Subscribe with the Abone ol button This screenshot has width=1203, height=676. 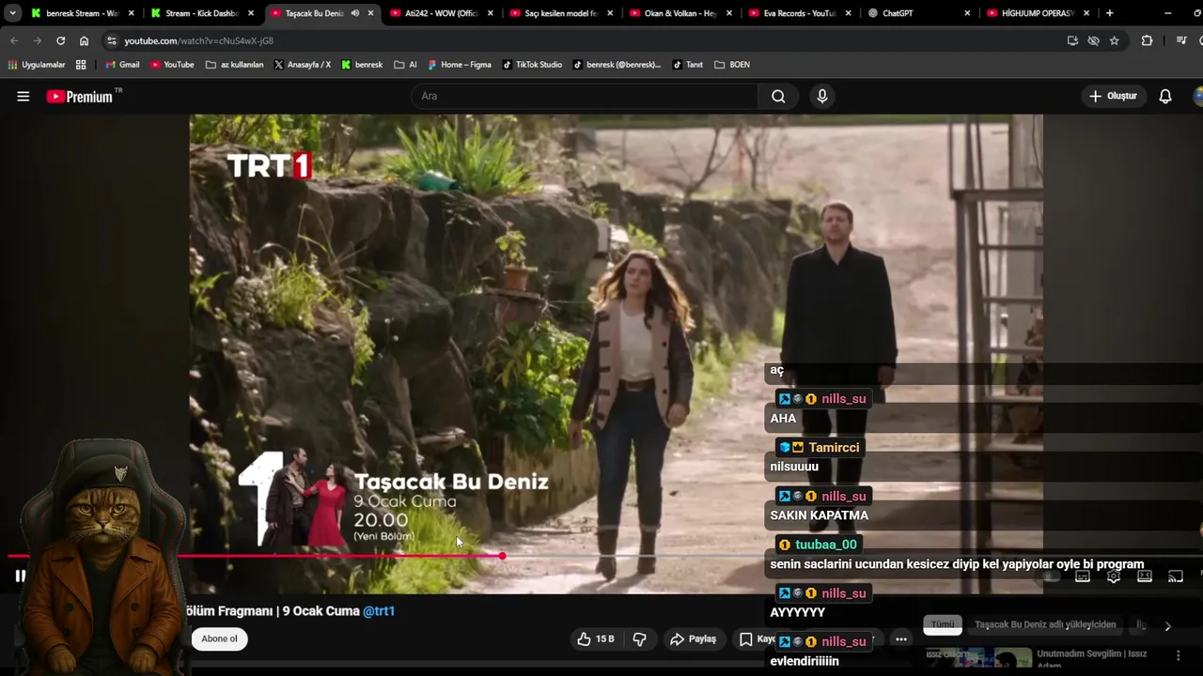click(219, 639)
